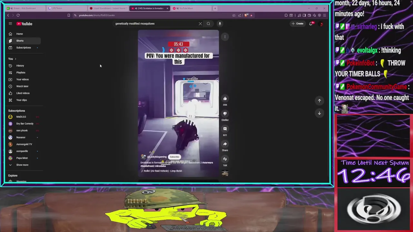Pause the Short video player
This screenshot has height=232, width=413.
click(x=178, y=104)
